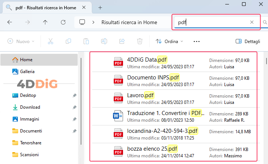Click the pin icon next to Immagini
This screenshot has width=268, height=164.
click(74, 119)
